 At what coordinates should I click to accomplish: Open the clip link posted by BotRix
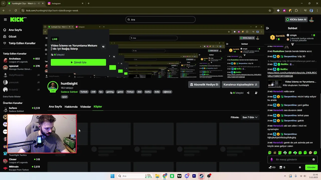tap(292, 74)
